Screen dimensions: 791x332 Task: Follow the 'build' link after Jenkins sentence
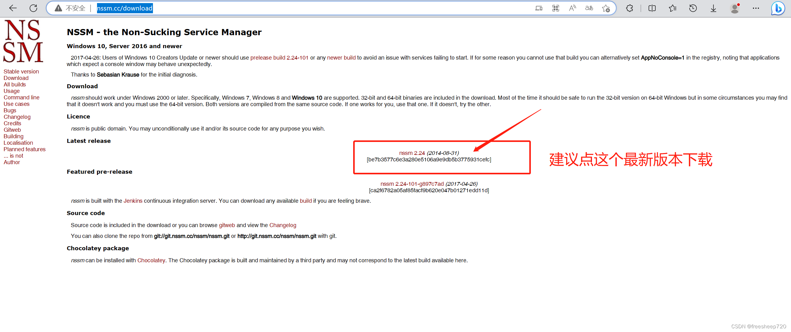tap(306, 201)
